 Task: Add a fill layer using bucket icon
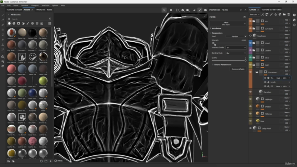276,14
